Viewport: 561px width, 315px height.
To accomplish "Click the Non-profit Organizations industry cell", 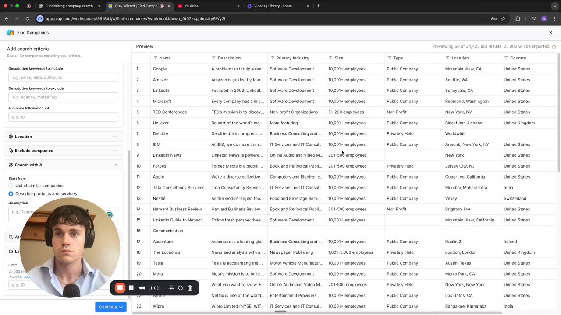I will pyautogui.click(x=297, y=112).
